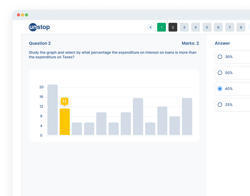Click the 'Marks: 2' label
Screen dimensions: 250x196
[190, 43]
